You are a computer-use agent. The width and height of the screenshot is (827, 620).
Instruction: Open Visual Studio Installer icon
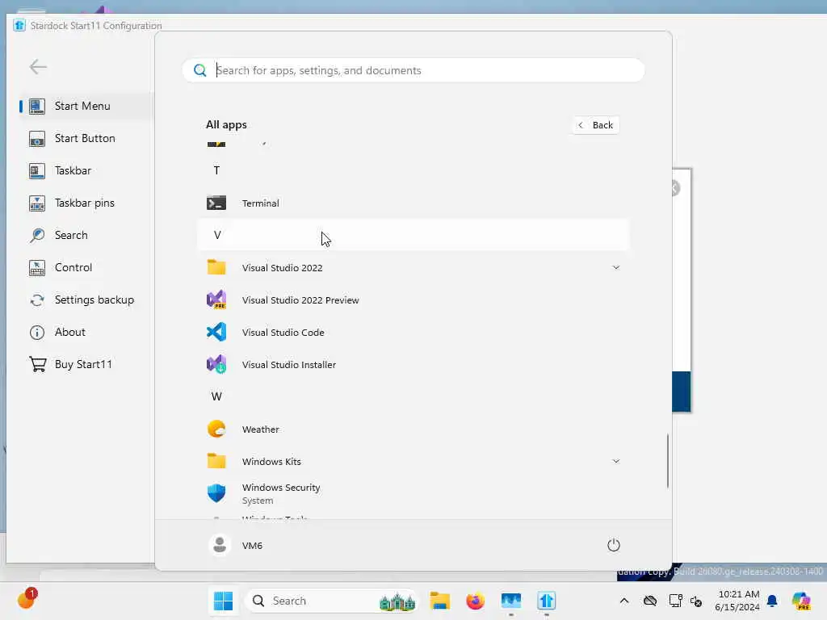click(216, 364)
